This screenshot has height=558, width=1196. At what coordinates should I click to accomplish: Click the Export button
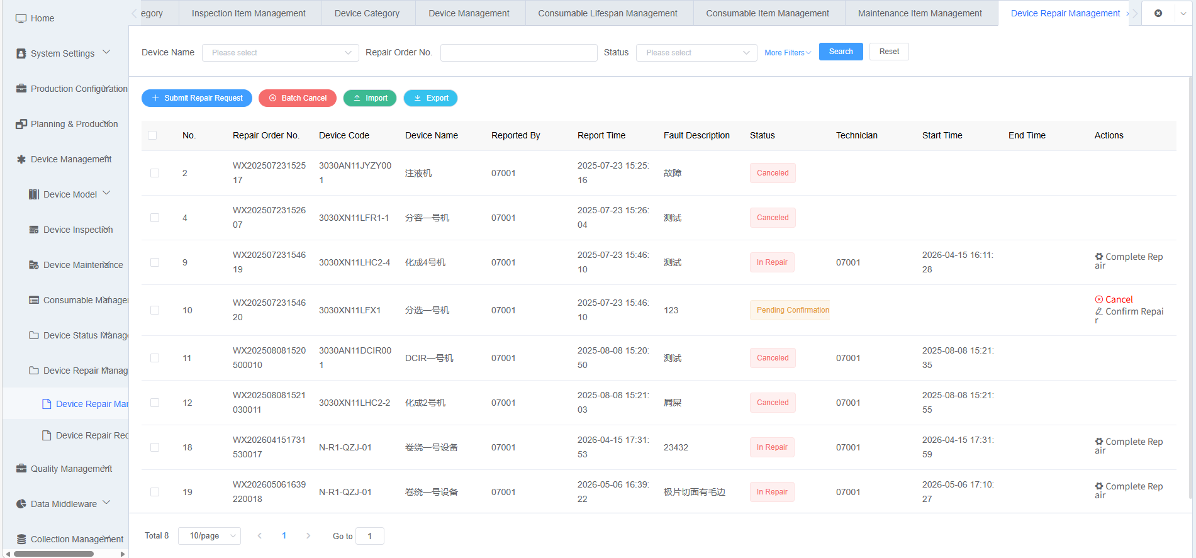point(431,98)
